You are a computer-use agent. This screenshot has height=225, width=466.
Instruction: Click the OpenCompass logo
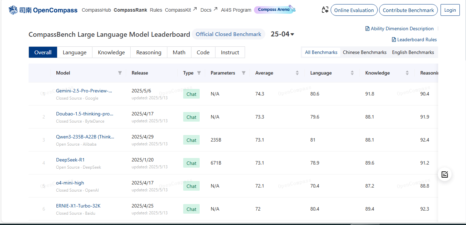pyautogui.click(x=43, y=10)
